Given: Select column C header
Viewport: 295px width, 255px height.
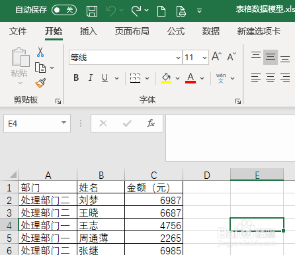Looking at the screenshot, I should point(154,176).
